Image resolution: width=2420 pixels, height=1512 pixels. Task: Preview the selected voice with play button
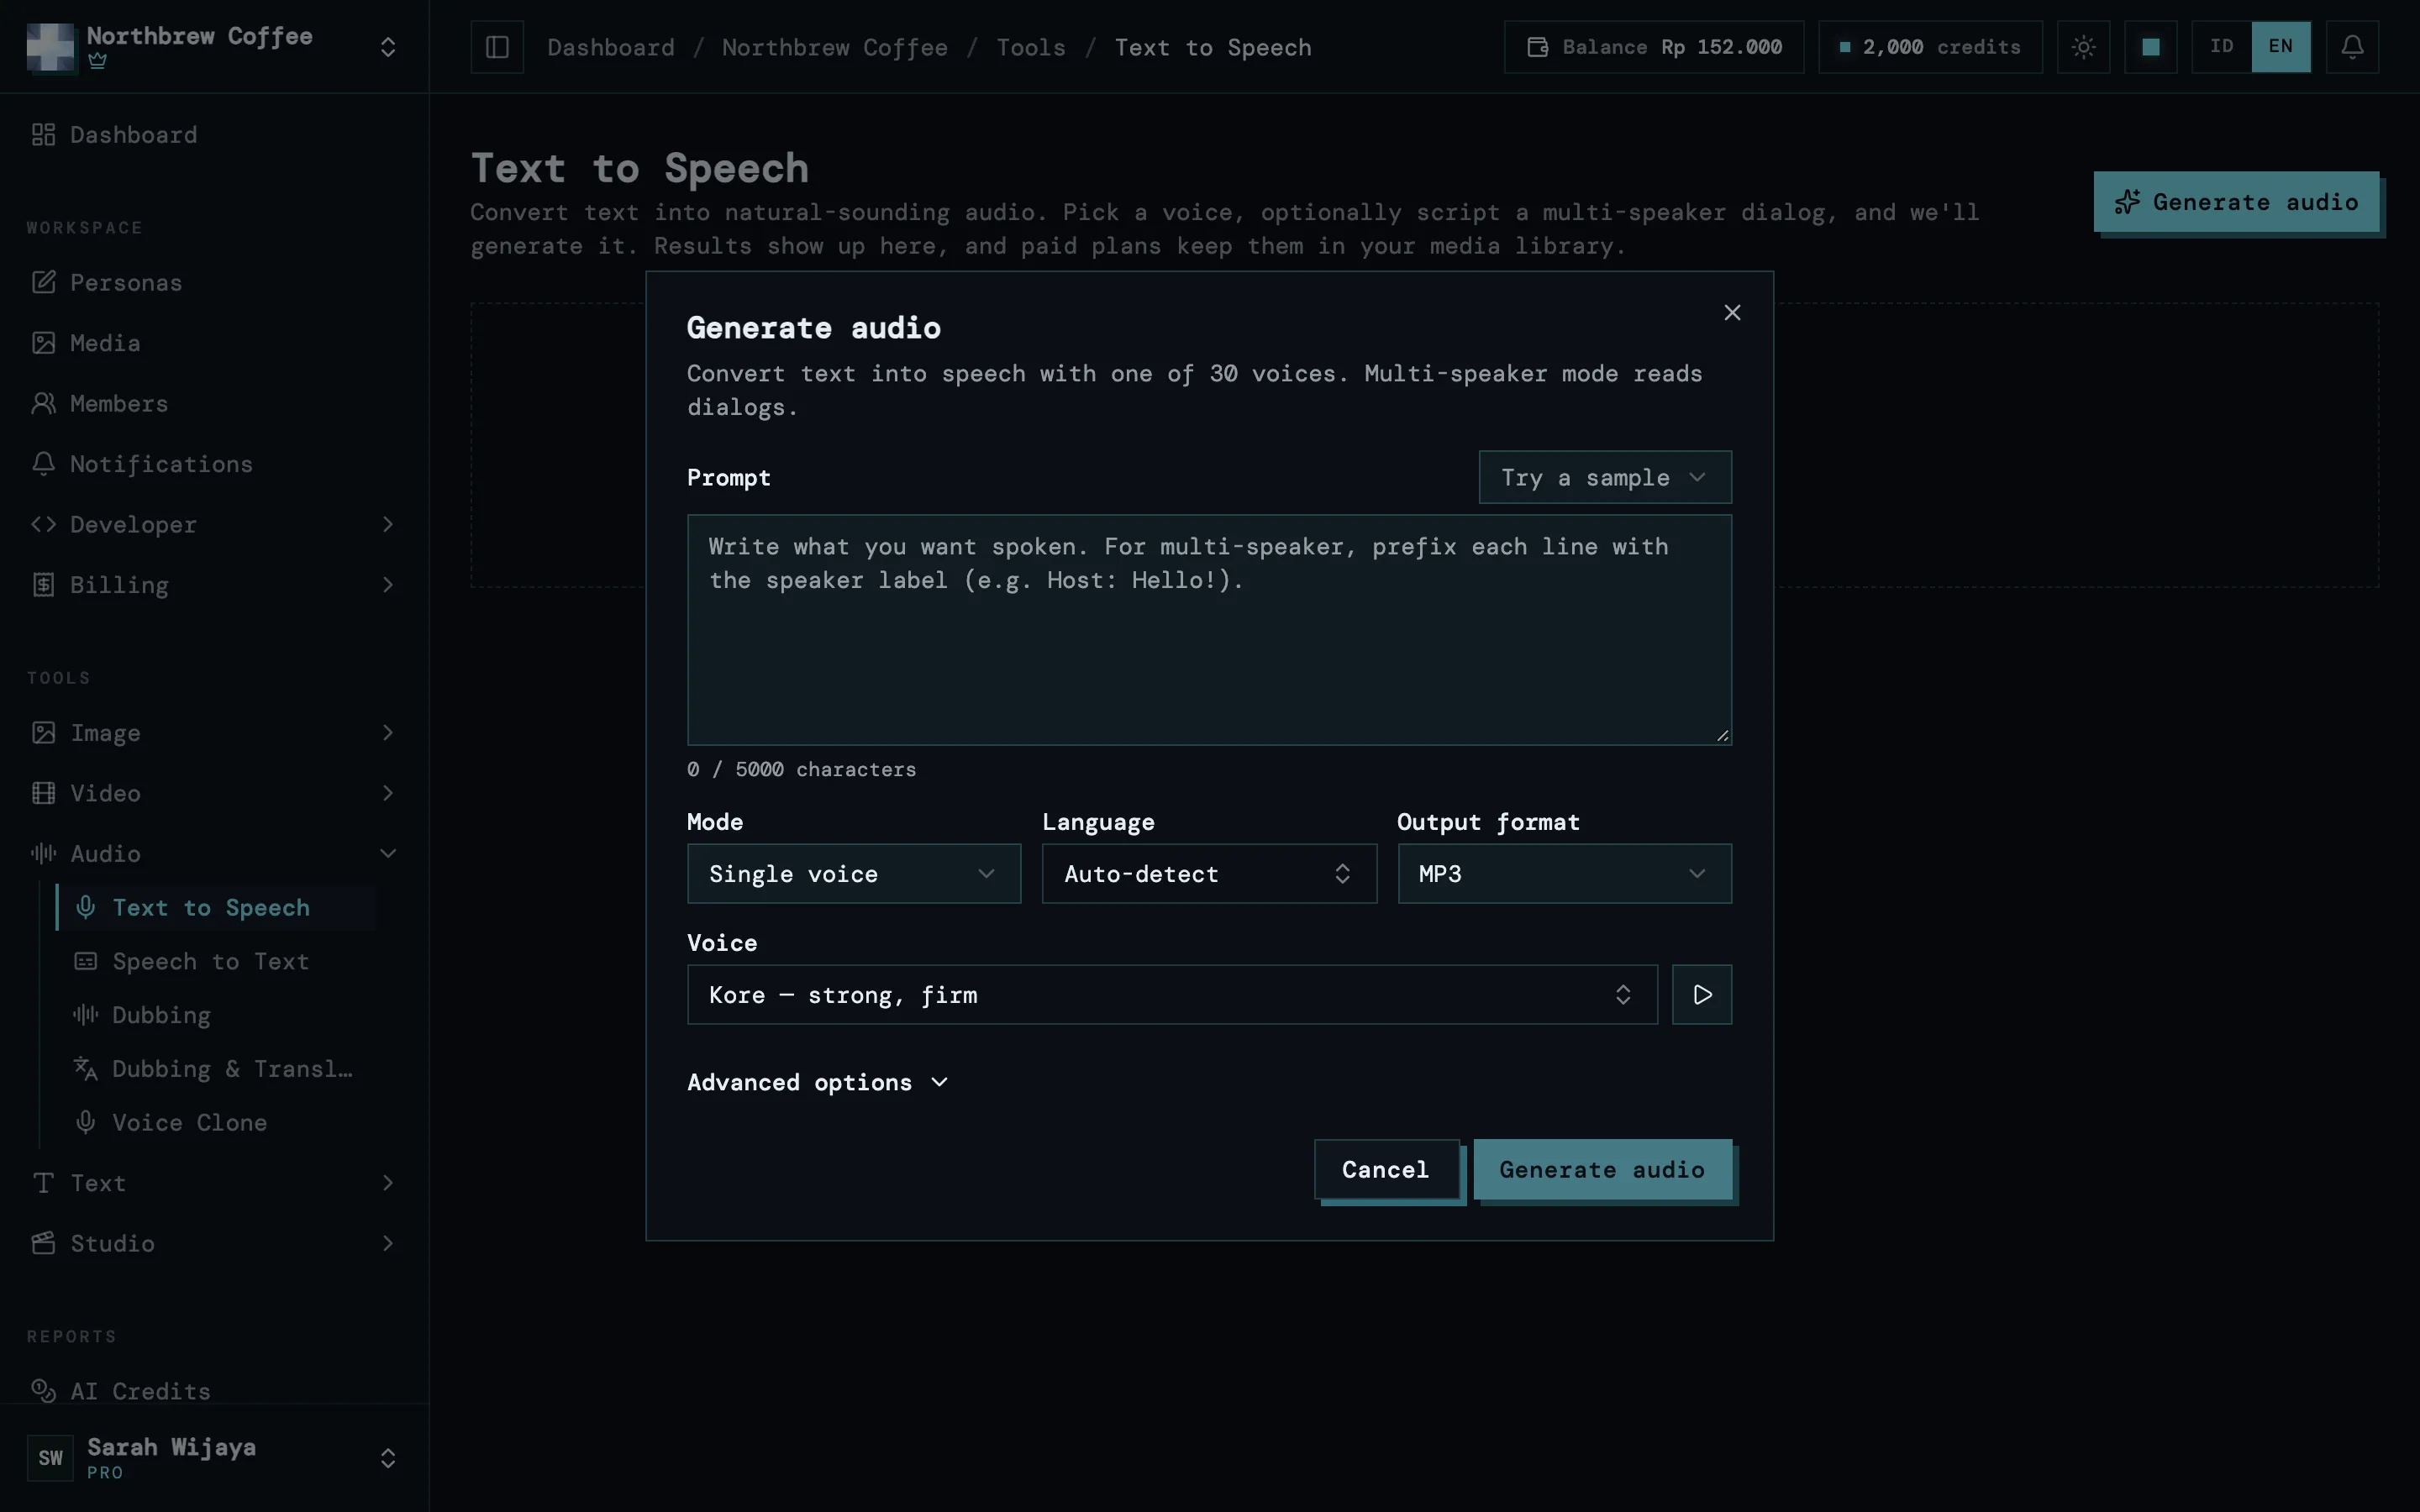pos(1702,994)
